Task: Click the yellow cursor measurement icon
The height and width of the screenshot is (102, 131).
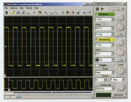Action: (x=68, y=13)
